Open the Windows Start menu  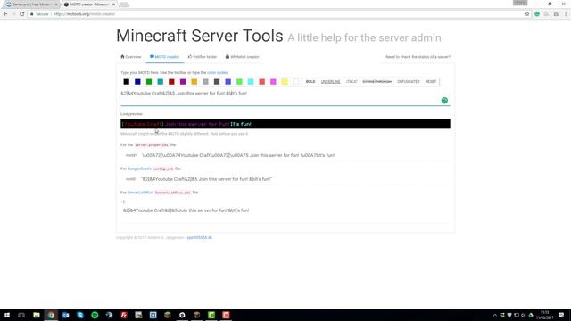coord(7,315)
